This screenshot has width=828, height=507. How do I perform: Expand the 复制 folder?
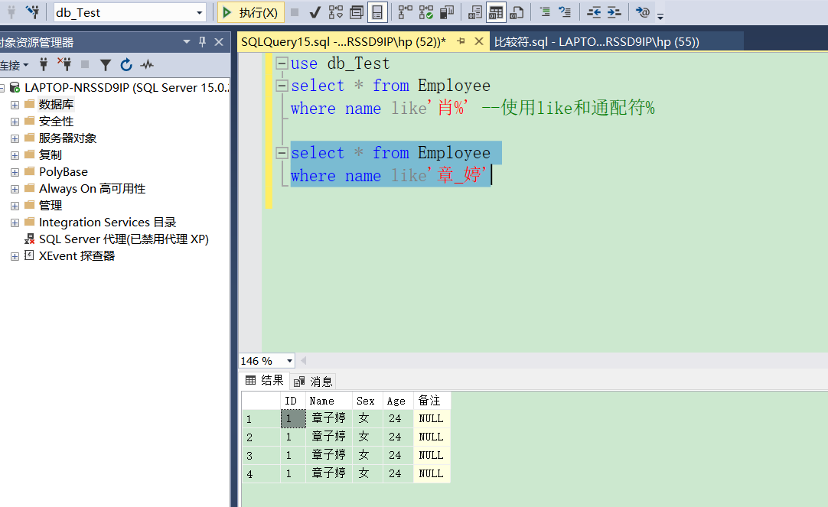15,156
